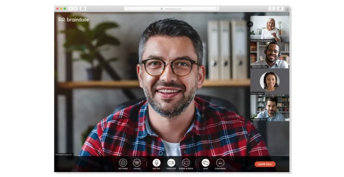This screenshot has height=177, width=344.
Task: Click the braindate logo
Action: click(74, 20)
